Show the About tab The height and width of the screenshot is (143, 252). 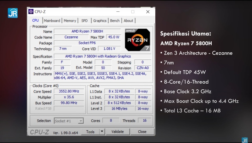pyautogui.click(x=128, y=21)
